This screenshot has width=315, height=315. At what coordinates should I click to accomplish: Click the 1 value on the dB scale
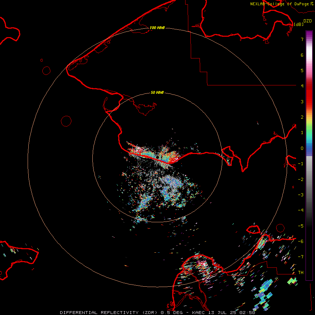pyautogui.click(x=302, y=133)
